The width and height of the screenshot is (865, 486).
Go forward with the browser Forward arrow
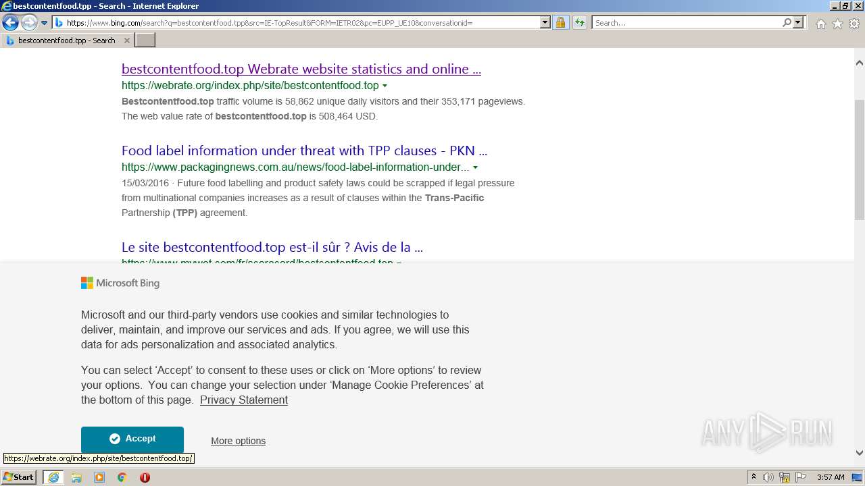click(x=29, y=23)
